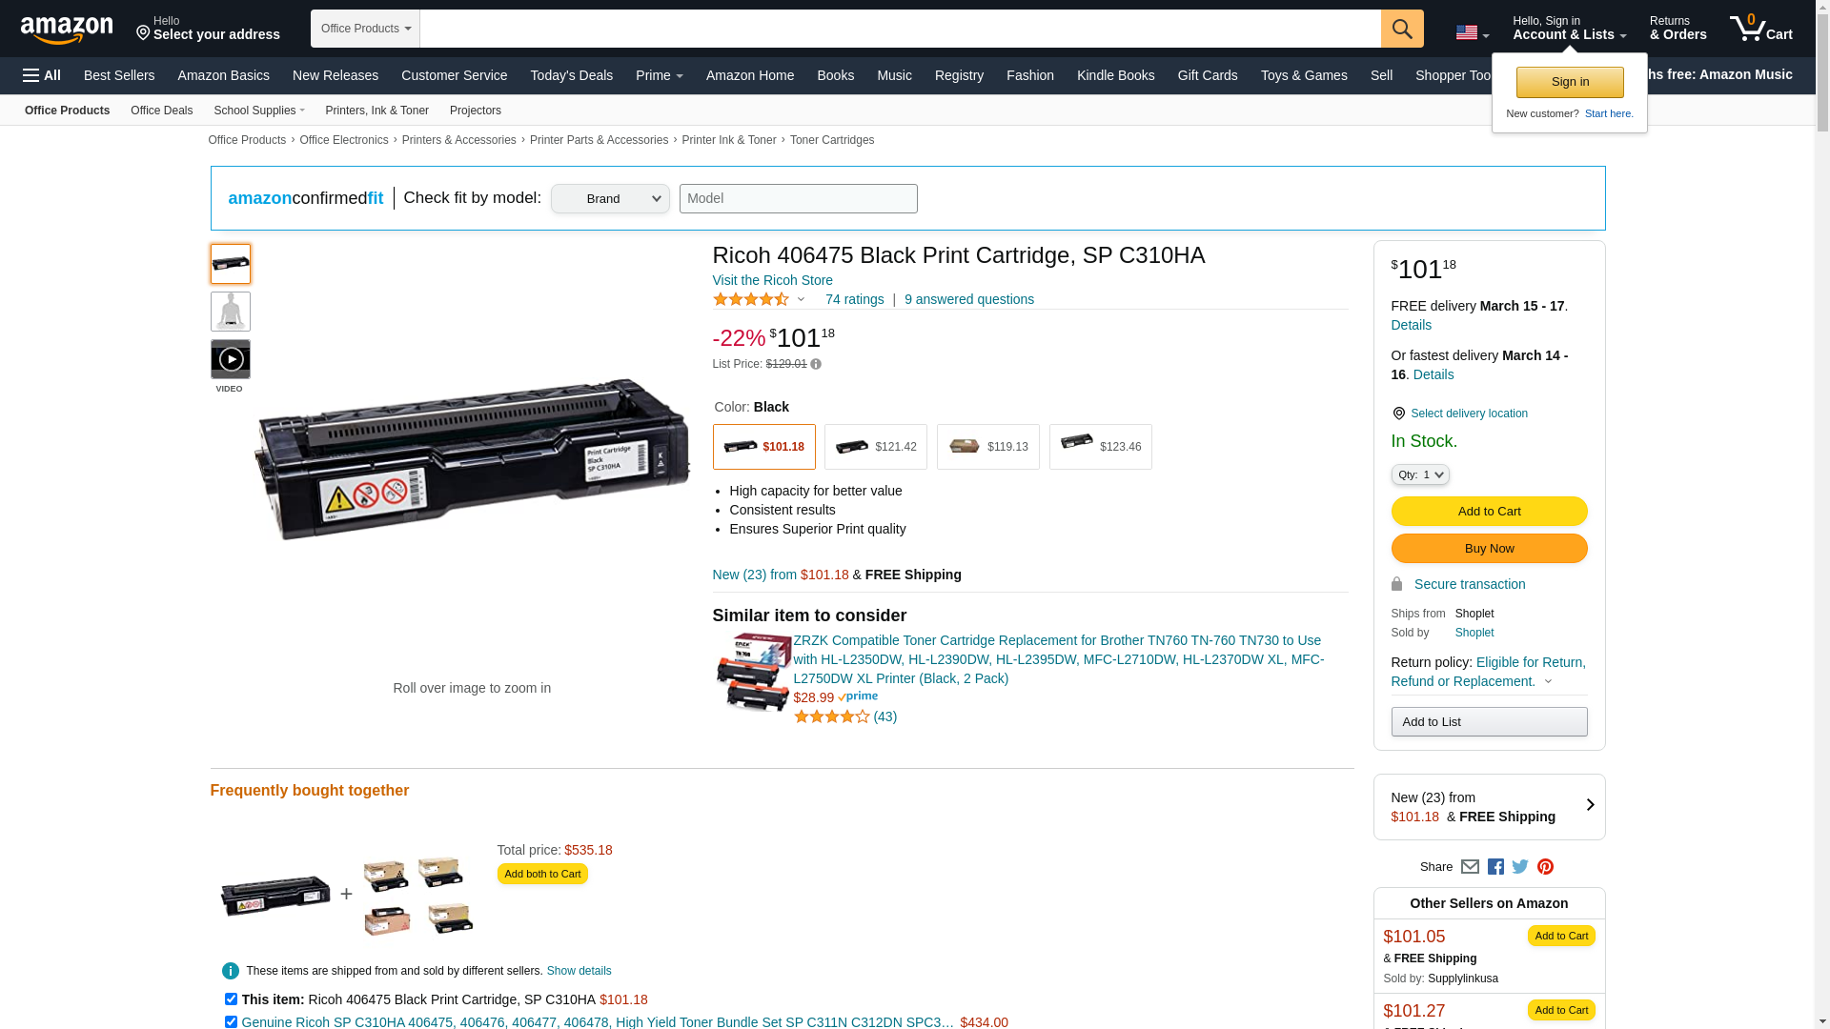Select the $119.13 color swatch option
Viewport: 1830px width, 1029px height.
987,447
